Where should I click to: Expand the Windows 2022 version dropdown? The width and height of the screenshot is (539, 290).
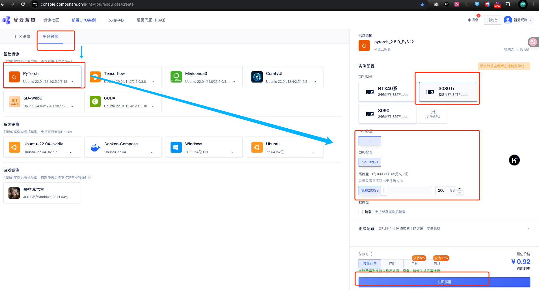[x=232, y=152]
